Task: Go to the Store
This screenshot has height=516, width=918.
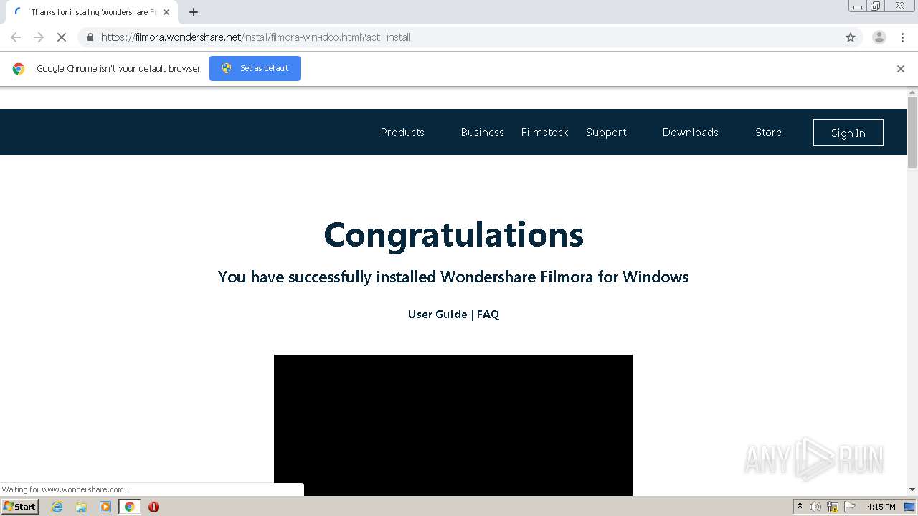Action: point(768,132)
